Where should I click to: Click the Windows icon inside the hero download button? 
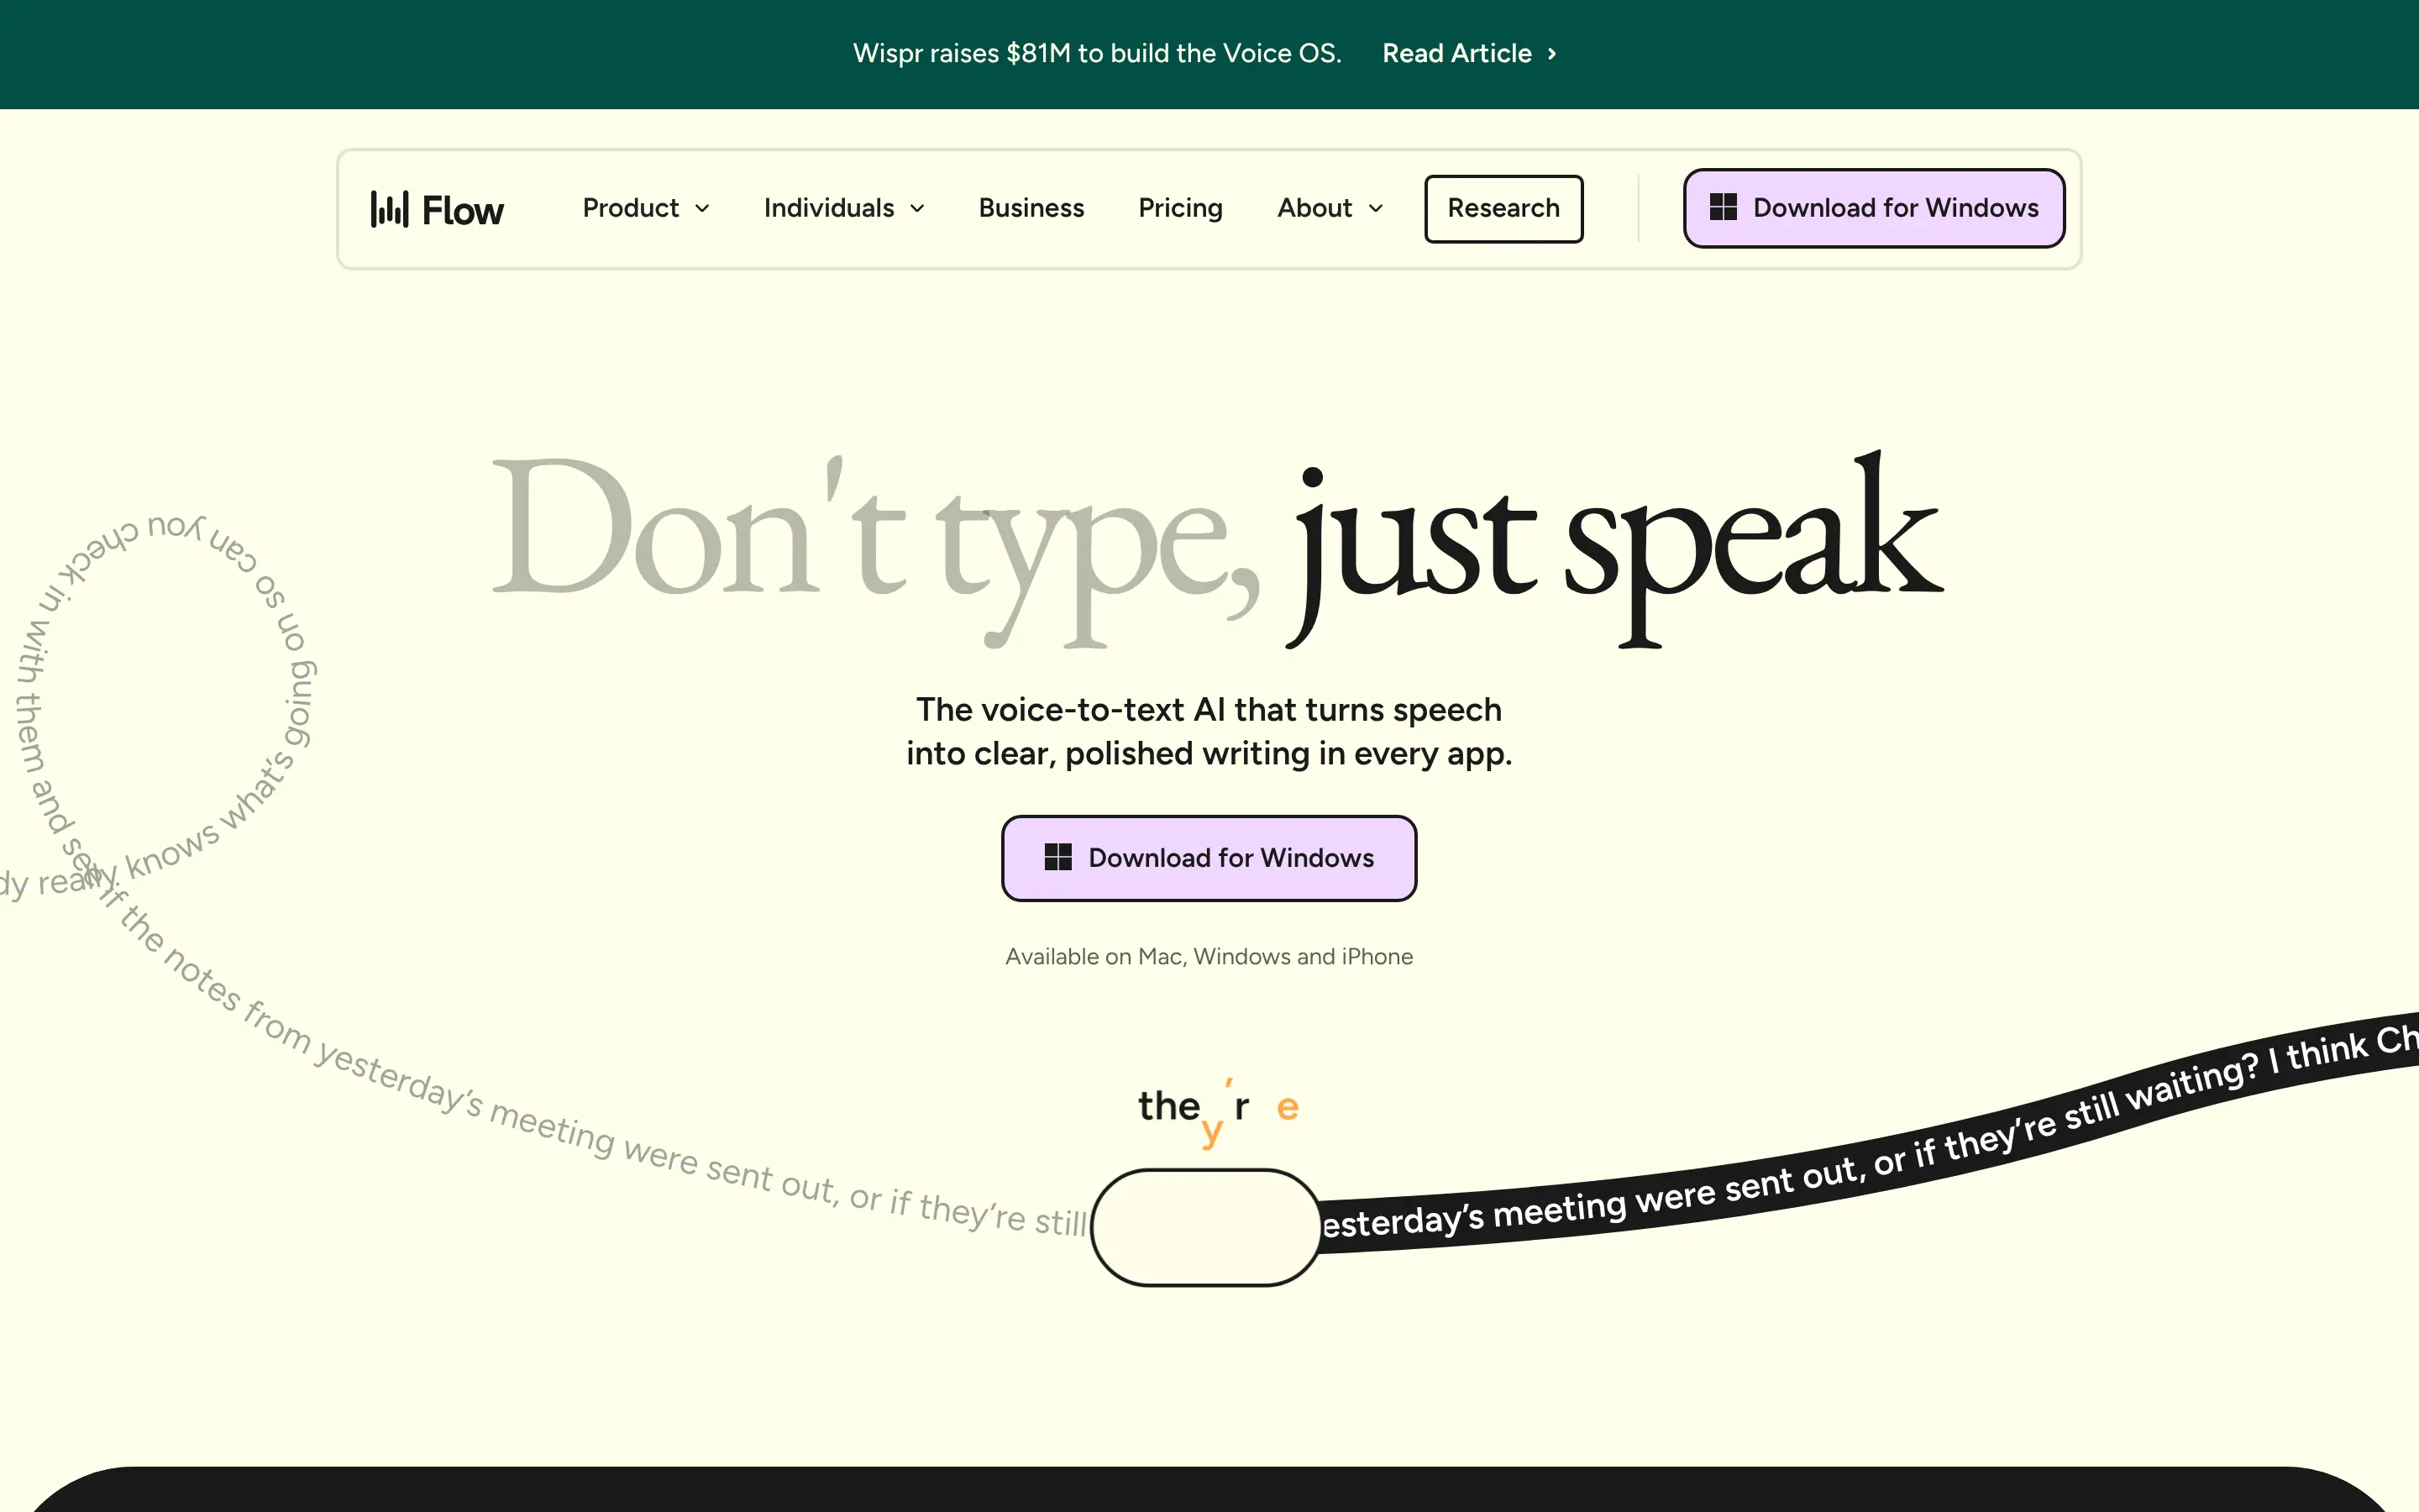click(x=1058, y=857)
